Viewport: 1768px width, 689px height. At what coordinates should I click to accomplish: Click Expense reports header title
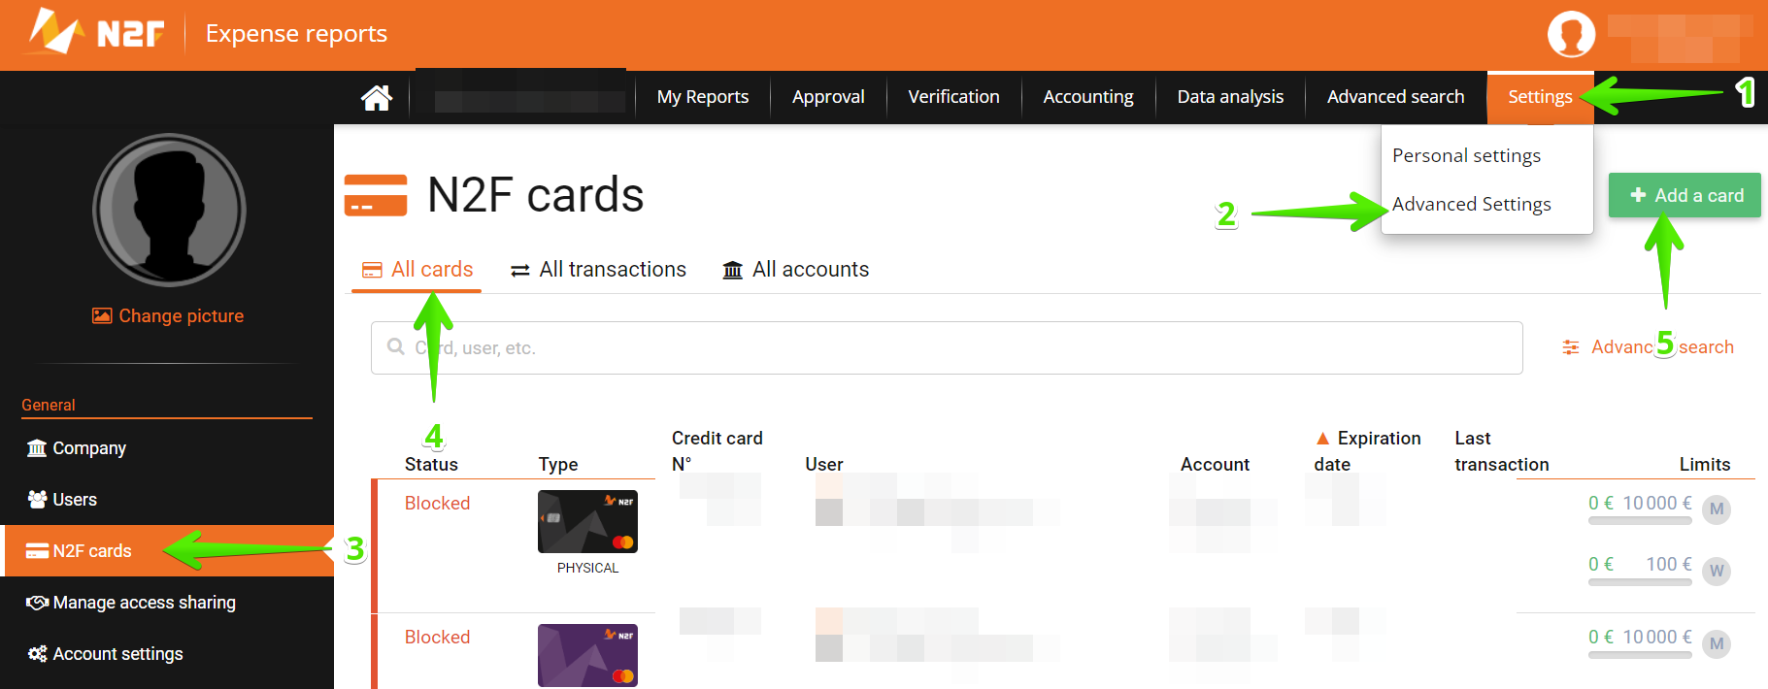[x=296, y=34]
